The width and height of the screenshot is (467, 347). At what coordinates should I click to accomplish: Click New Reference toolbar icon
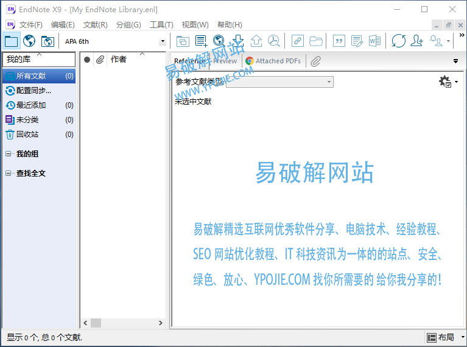coord(201,41)
